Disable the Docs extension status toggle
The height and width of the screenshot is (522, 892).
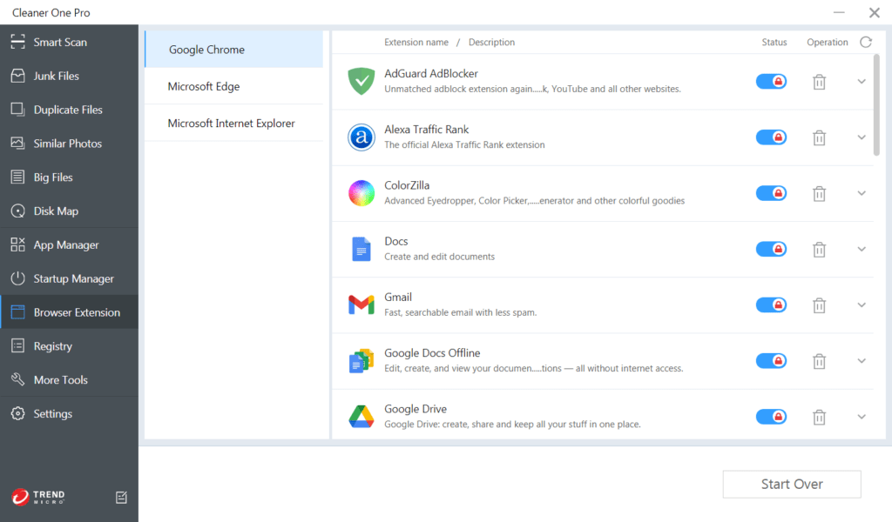(771, 249)
